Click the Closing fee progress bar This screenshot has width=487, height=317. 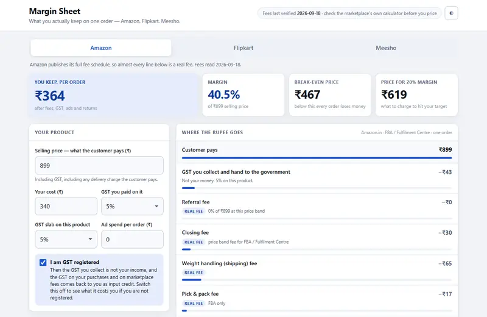(317, 249)
